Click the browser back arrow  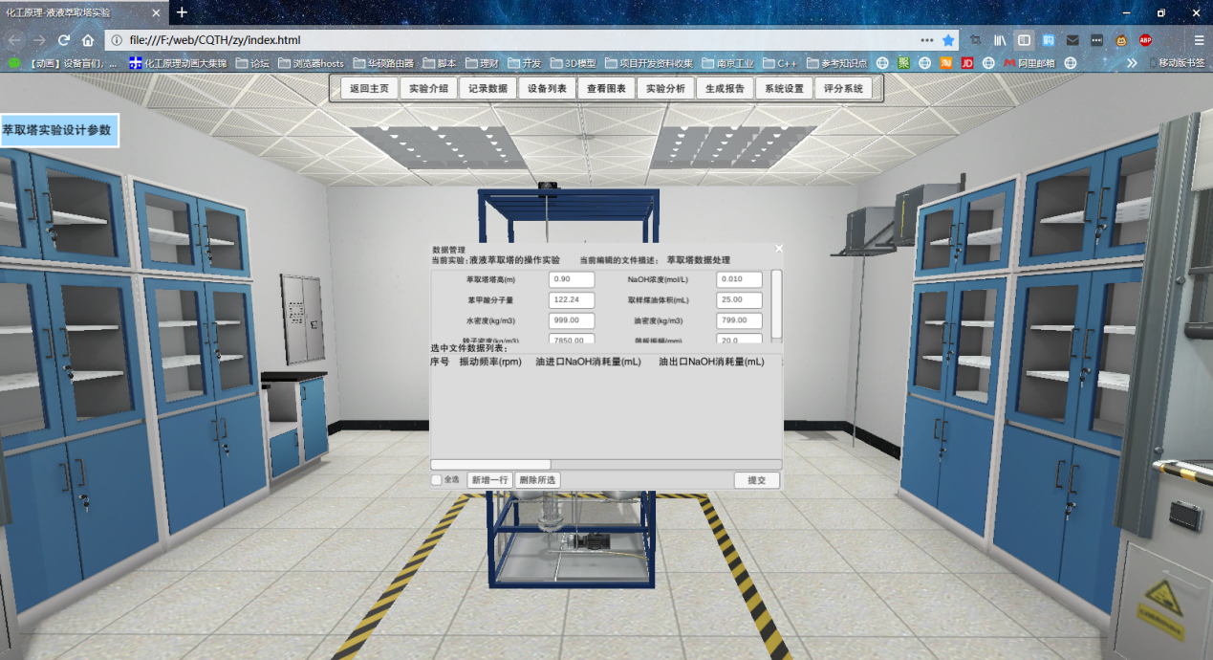tap(13, 40)
